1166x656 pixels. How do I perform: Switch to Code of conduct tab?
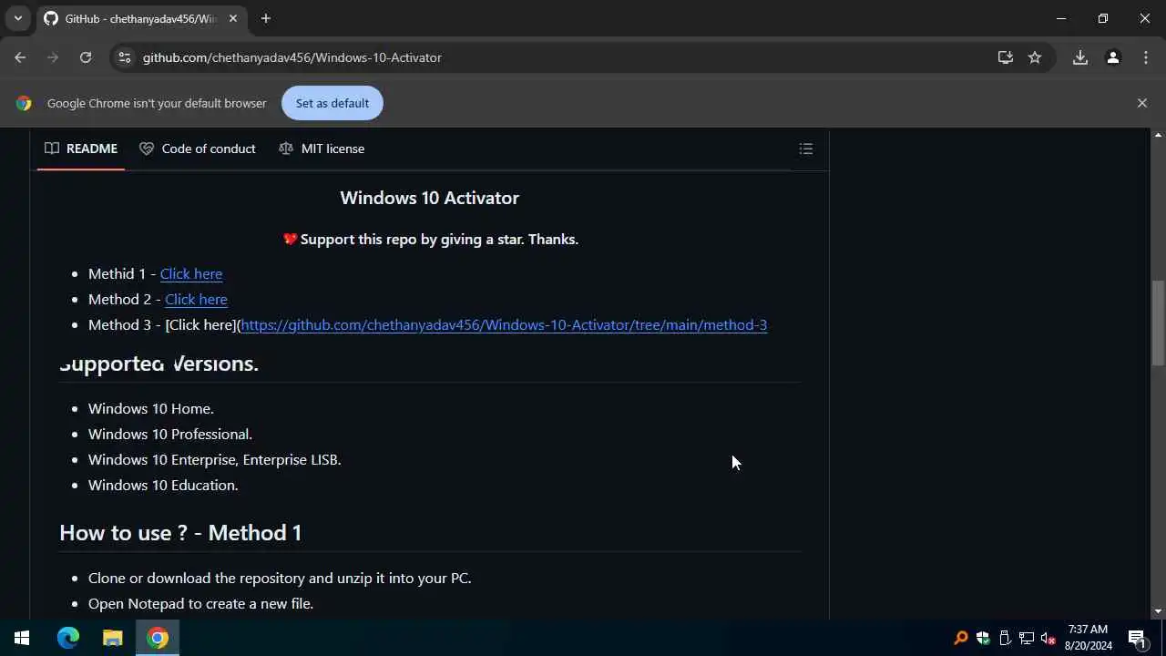198,149
